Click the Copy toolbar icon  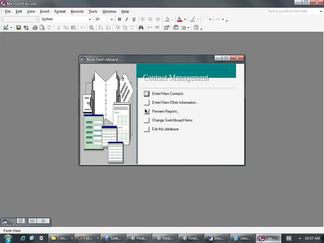click(66, 28)
